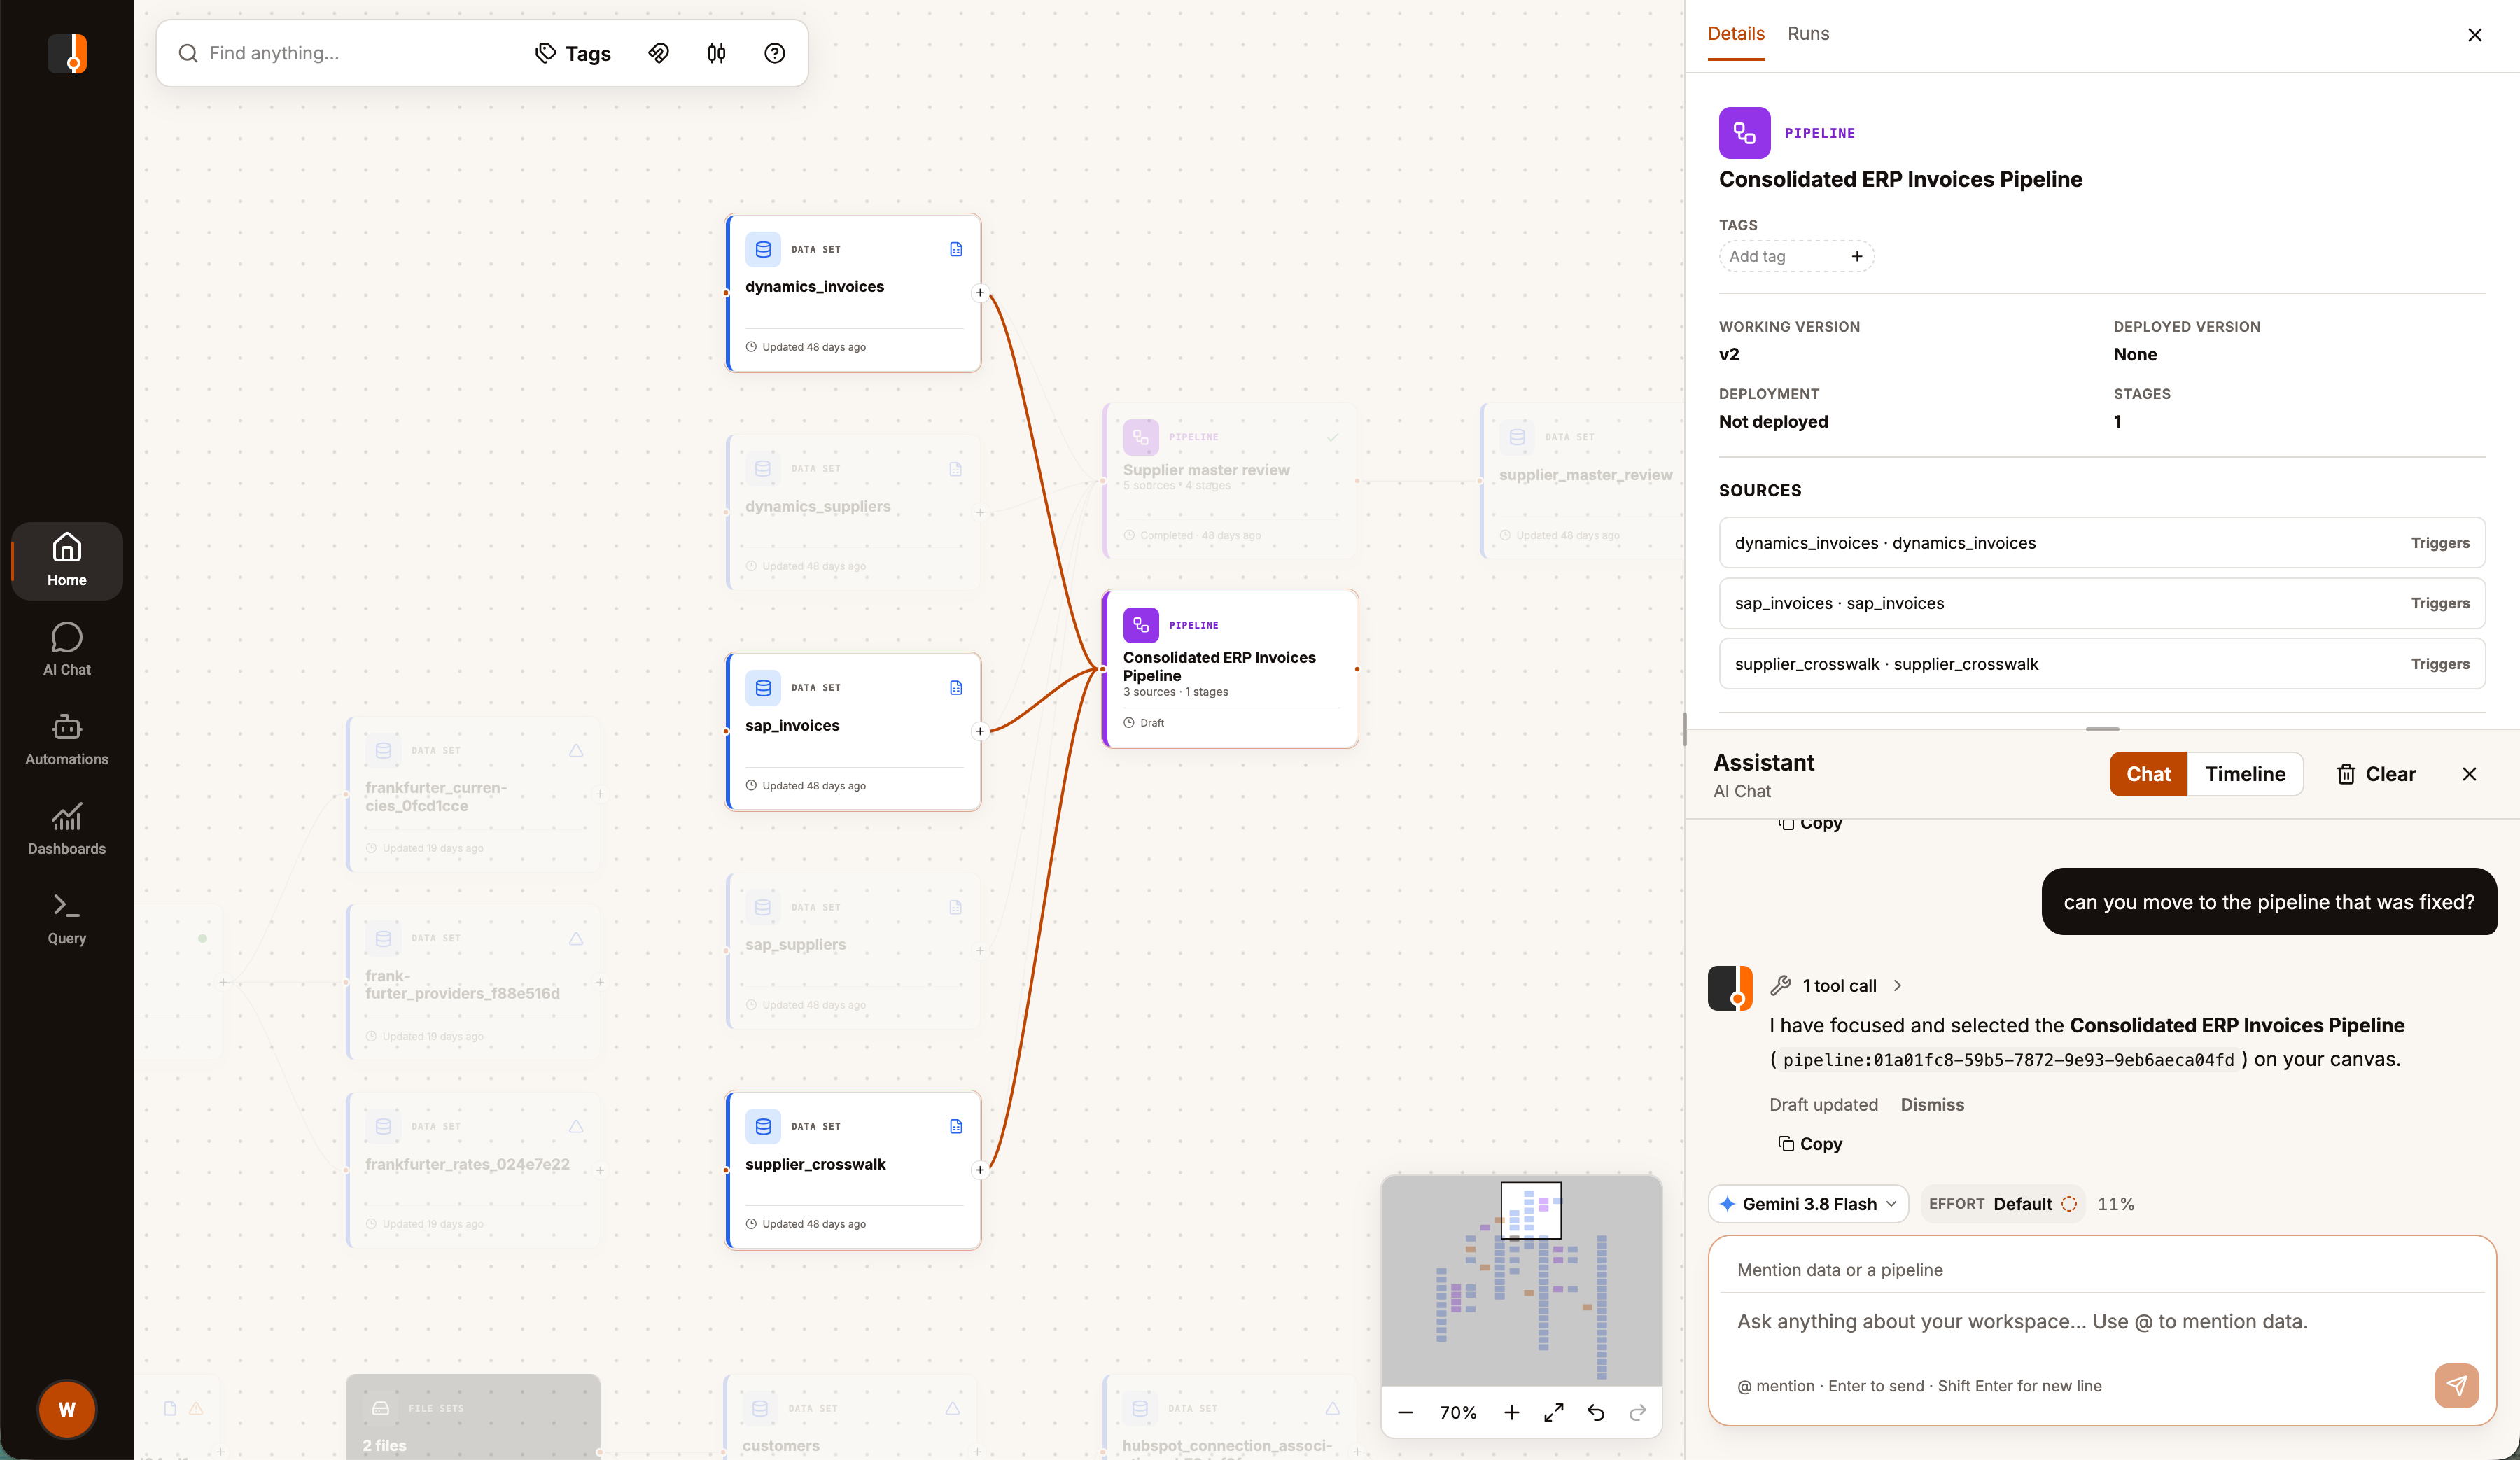
Task: Select the Chat tab in Assistant
Action: 2148,774
